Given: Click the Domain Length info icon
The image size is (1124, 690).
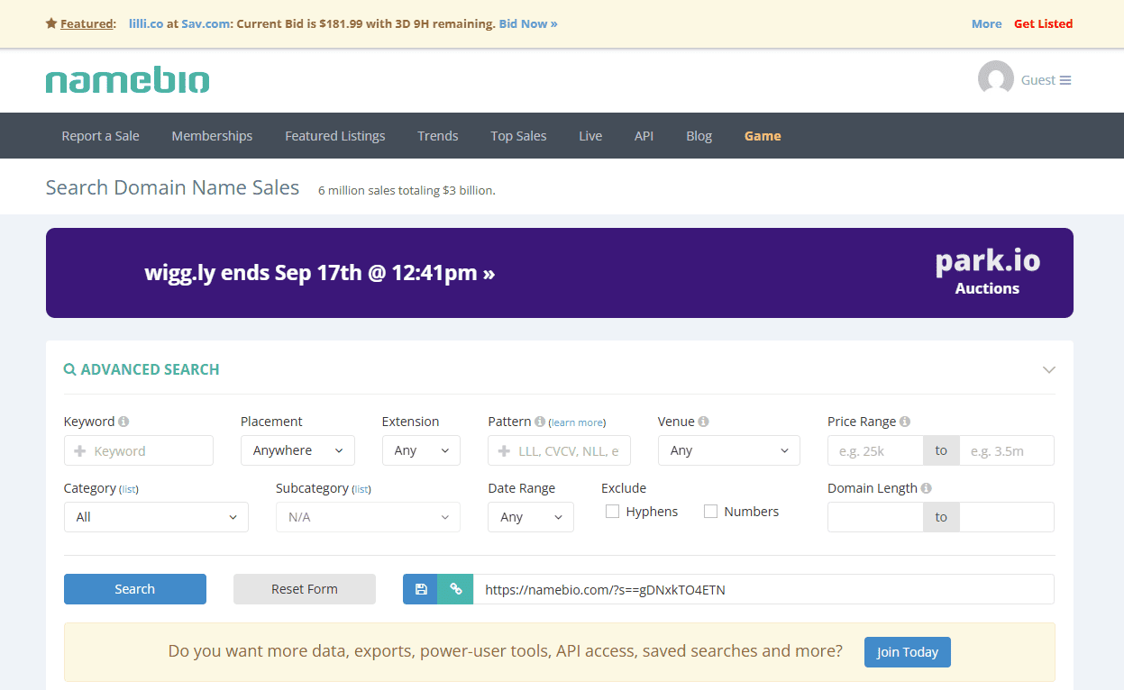Looking at the screenshot, I should [x=926, y=488].
